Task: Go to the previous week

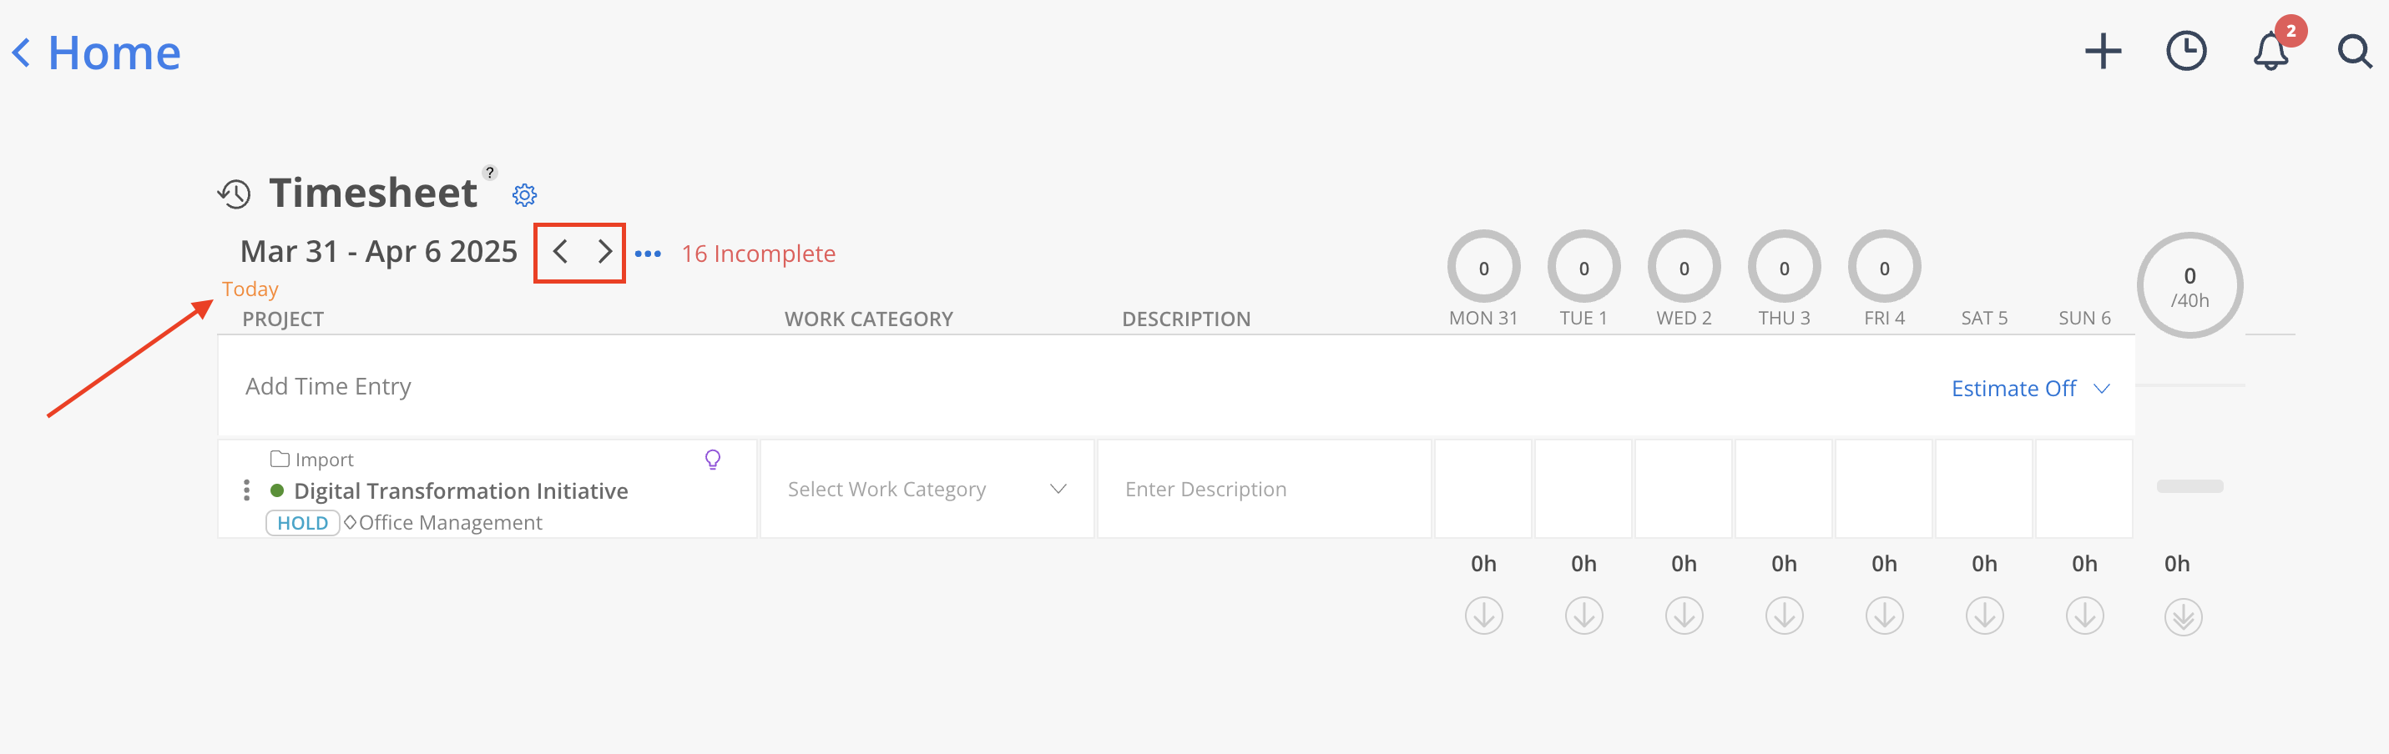Action: click(560, 252)
